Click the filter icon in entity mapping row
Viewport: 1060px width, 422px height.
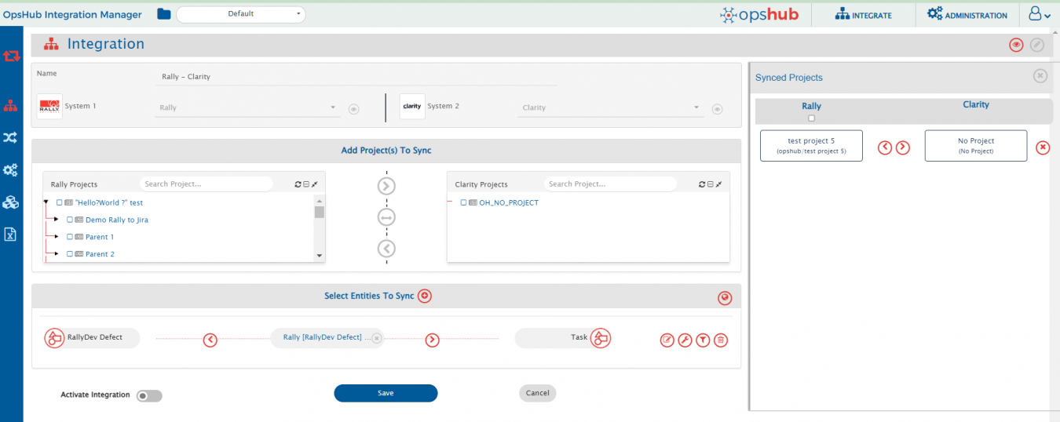[703, 340]
